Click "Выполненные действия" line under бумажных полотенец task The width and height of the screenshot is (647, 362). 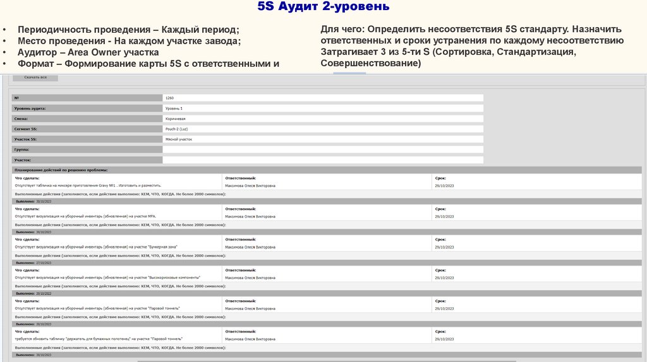120,347
